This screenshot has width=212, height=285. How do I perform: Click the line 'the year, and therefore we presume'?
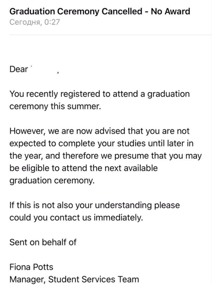(105, 156)
